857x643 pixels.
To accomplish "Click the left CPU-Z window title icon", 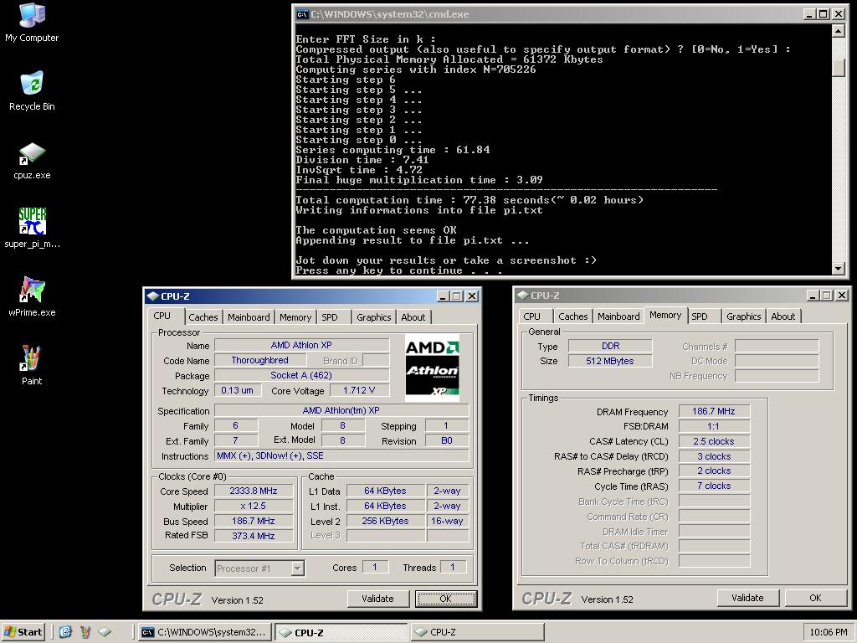I will 152,296.
